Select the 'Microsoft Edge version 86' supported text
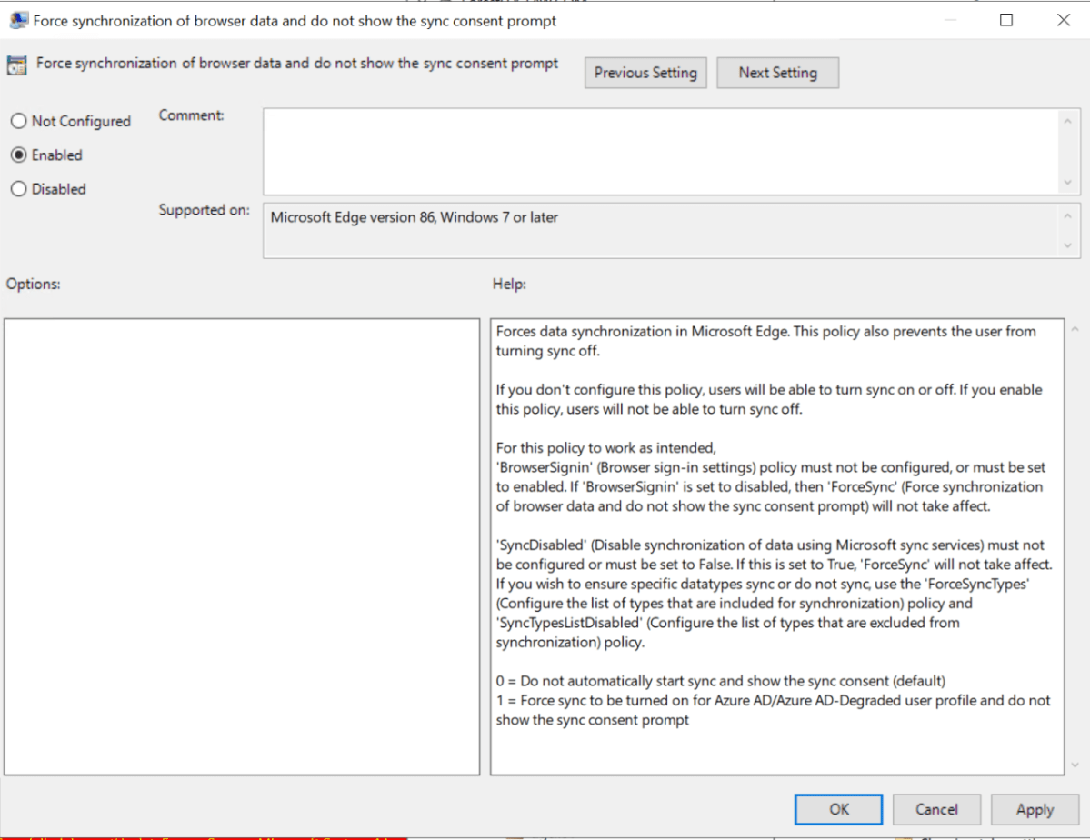Screen dimensions: 1090x840 point(411,217)
